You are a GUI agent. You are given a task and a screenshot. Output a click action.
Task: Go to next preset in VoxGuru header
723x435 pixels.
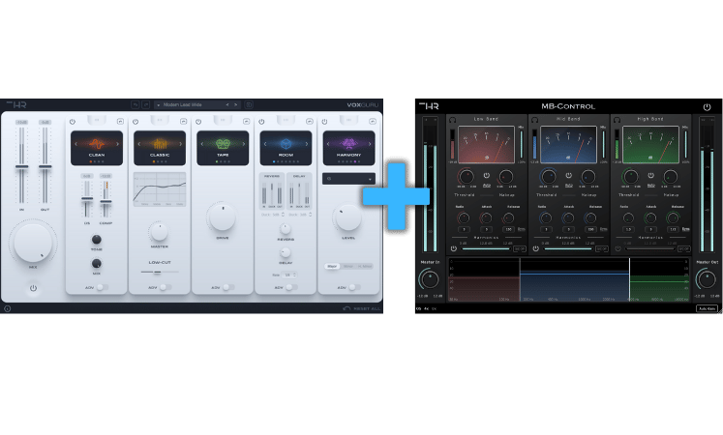[235, 105]
